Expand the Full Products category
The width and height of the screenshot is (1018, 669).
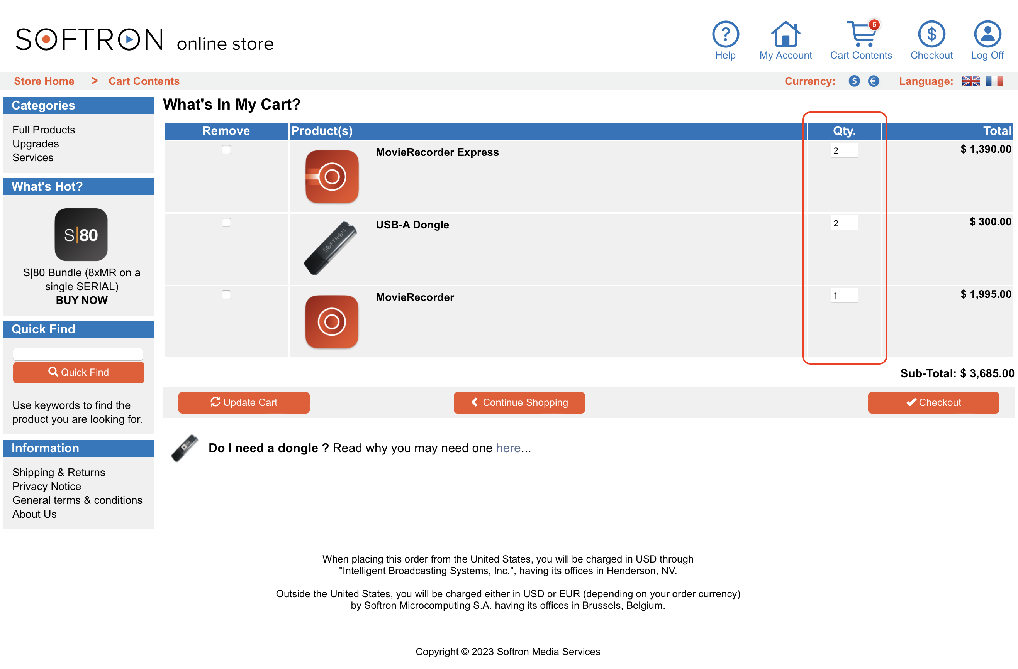43,129
